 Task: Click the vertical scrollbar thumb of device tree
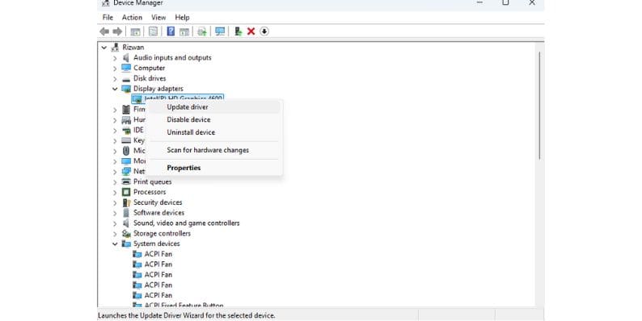click(539, 106)
